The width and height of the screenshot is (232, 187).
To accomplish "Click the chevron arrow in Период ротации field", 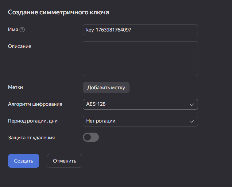I will [192, 121].
